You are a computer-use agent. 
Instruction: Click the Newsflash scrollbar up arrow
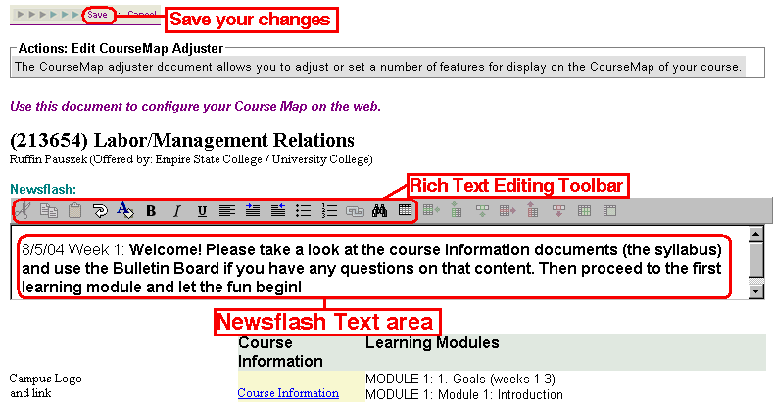tap(755, 234)
